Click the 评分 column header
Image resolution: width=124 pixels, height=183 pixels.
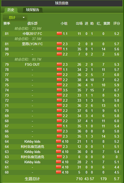tap(117, 23)
